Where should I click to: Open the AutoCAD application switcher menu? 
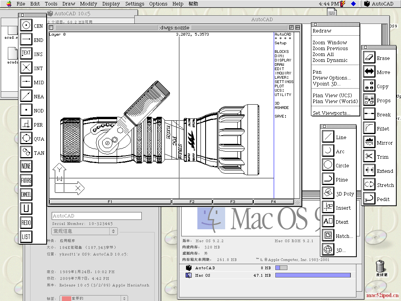(379, 4)
